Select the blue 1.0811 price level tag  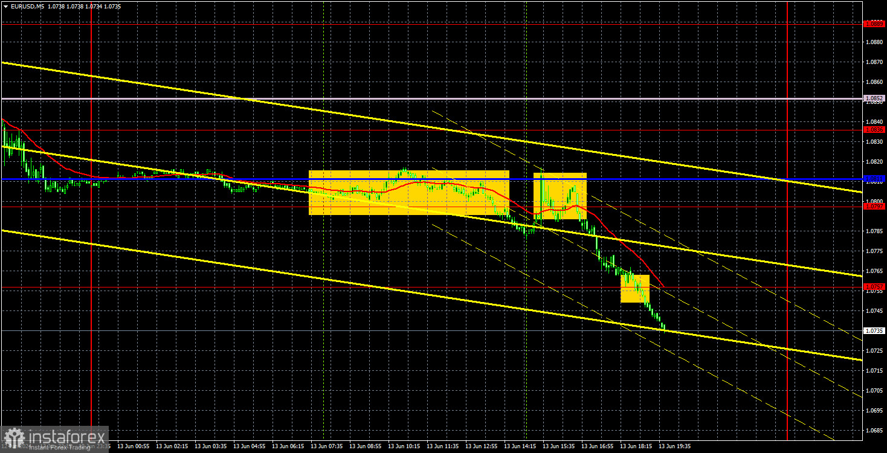click(x=874, y=179)
